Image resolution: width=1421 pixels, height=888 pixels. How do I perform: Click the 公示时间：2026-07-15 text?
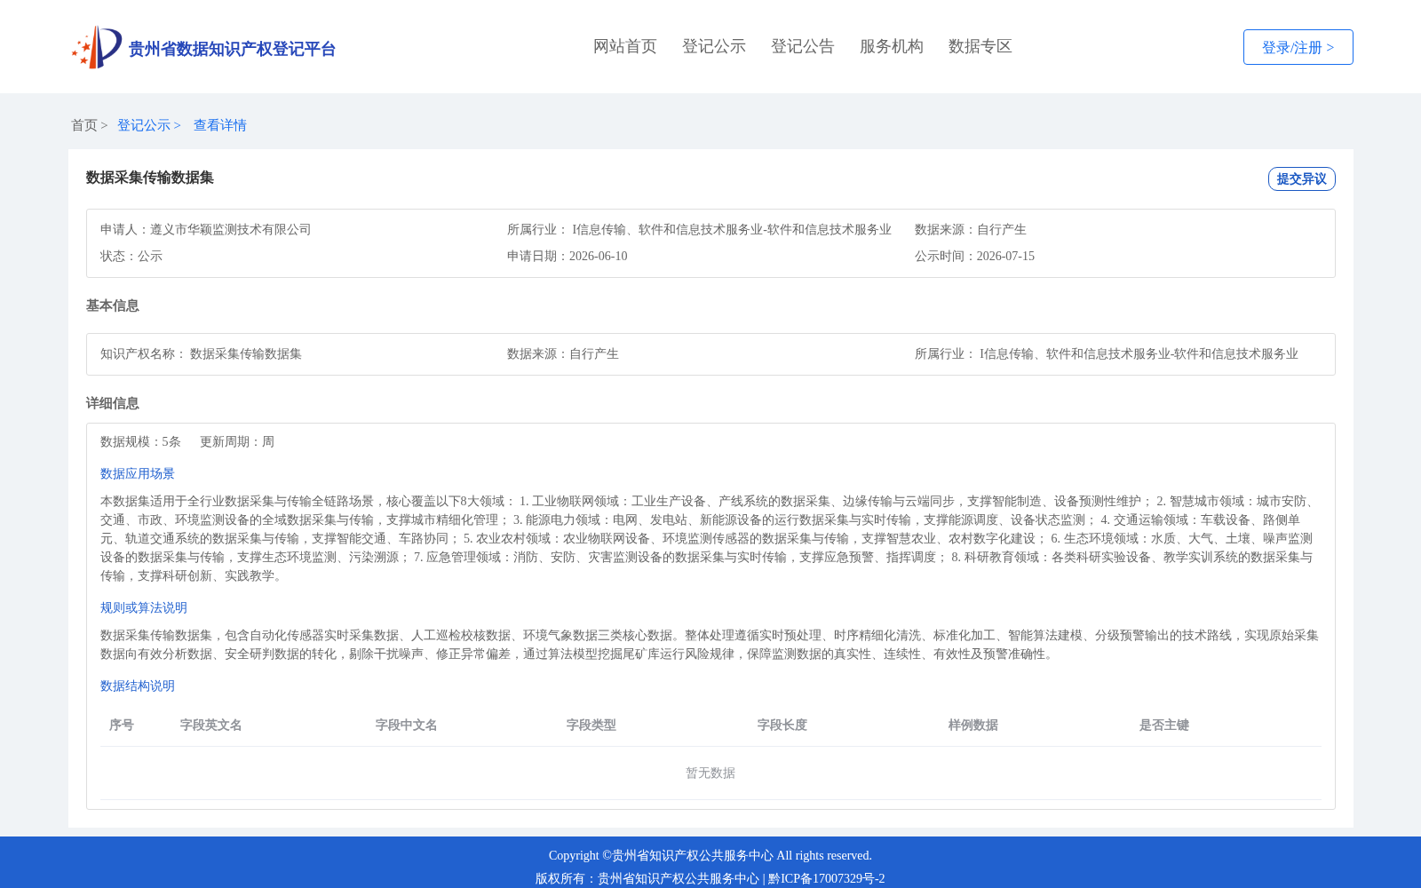click(x=974, y=256)
